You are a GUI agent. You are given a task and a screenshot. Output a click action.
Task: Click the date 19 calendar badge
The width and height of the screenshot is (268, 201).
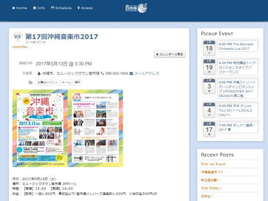click(209, 67)
